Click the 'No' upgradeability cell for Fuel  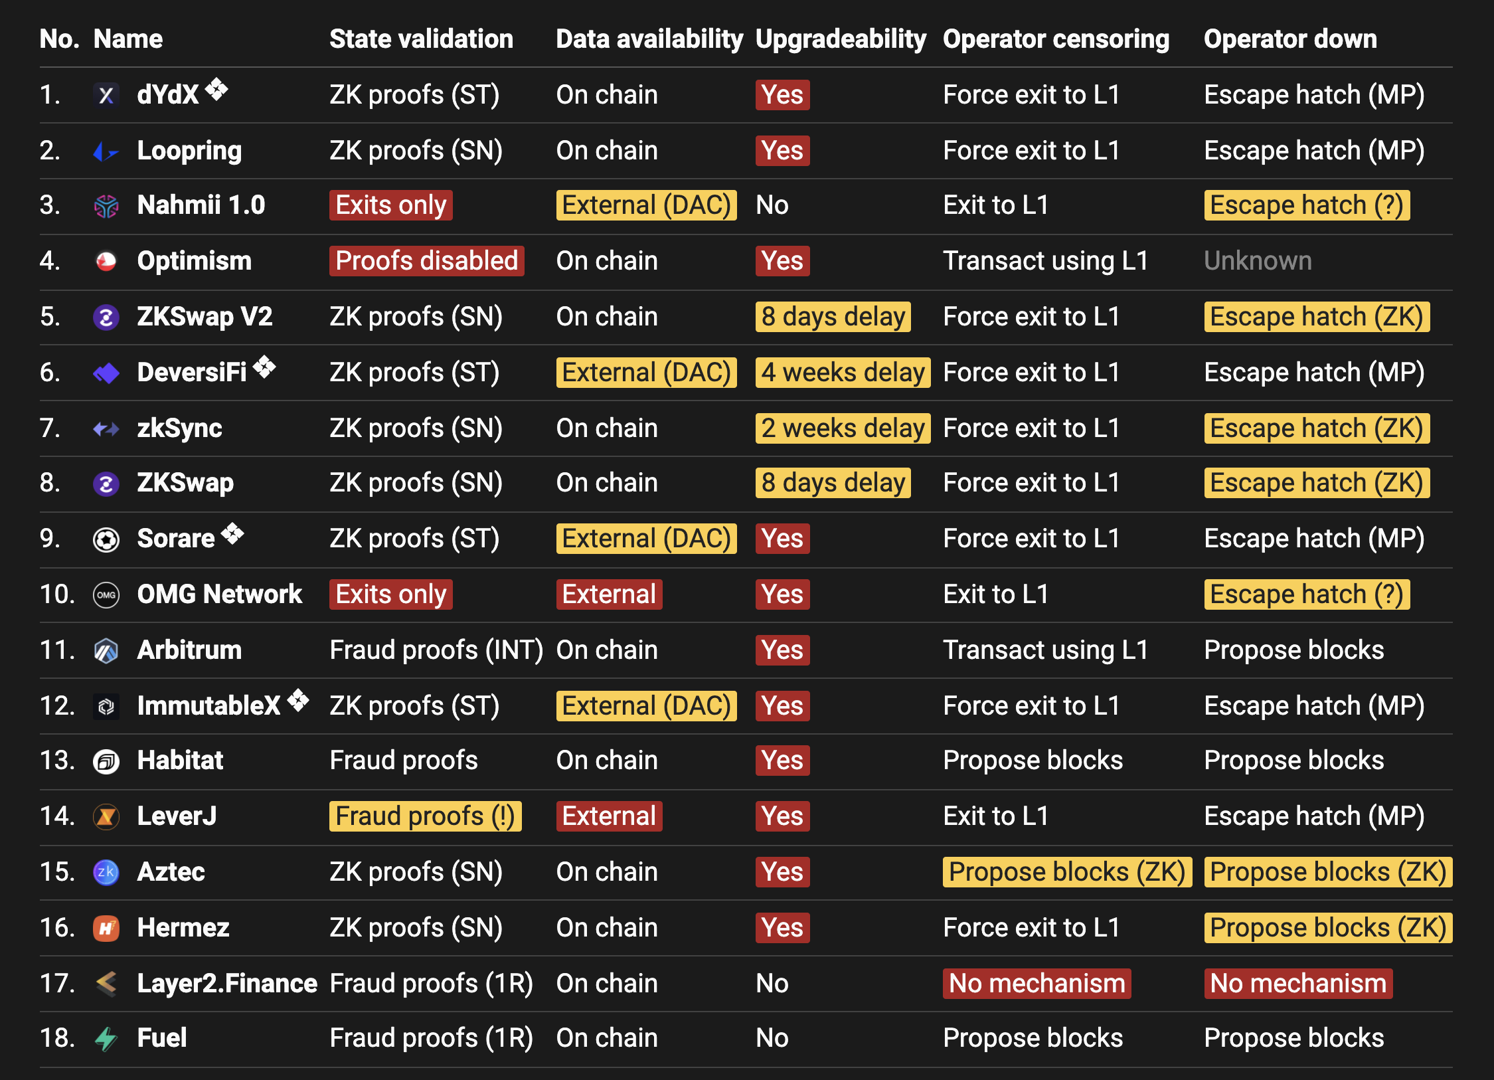click(x=772, y=1038)
